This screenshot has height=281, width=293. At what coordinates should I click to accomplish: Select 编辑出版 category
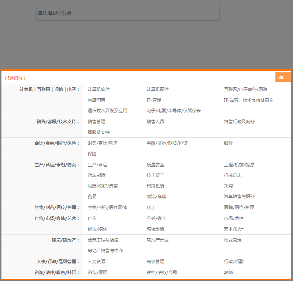(155, 229)
